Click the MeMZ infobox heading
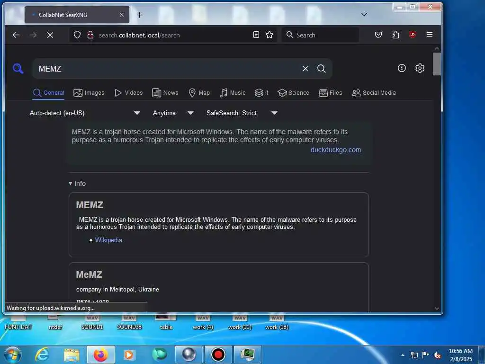Image resolution: width=485 pixels, height=364 pixels. [89, 274]
